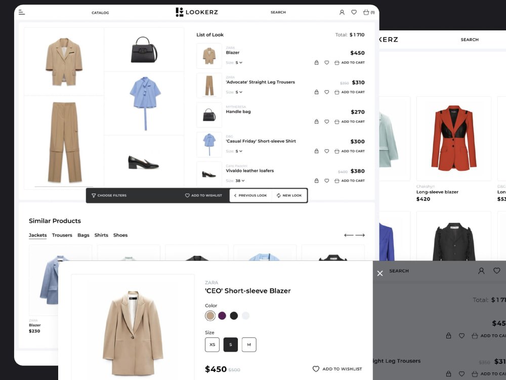Open the red Long-sleeve blazer product card

pos(454,138)
